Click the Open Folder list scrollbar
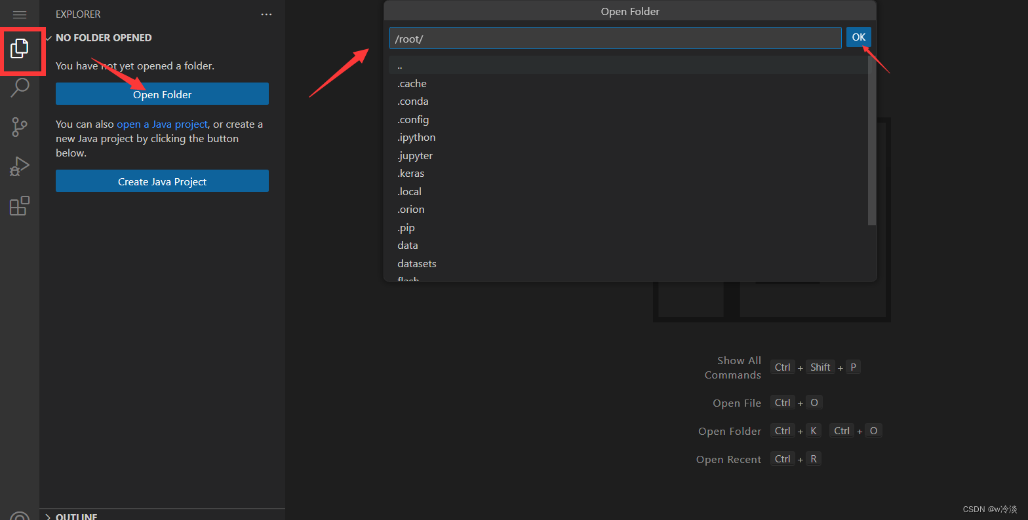The image size is (1028, 520). coord(872,140)
